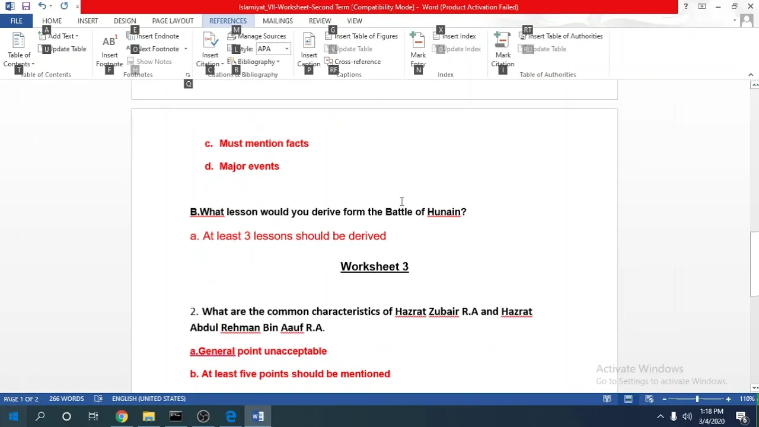This screenshot has width=759, height=427.
Task: Click the Mark Citation icon
Action: 503,50
